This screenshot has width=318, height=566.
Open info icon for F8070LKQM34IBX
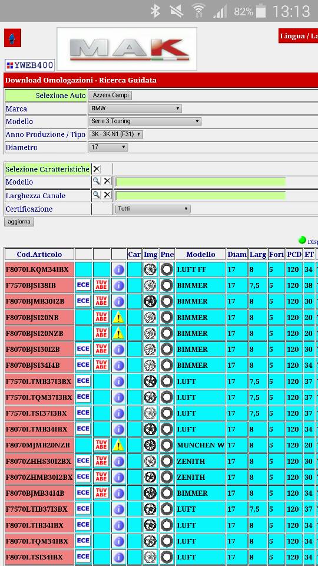(118, 269)
